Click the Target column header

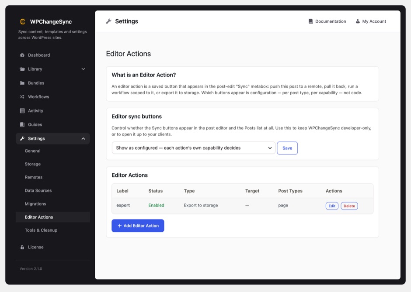(252, 191)
